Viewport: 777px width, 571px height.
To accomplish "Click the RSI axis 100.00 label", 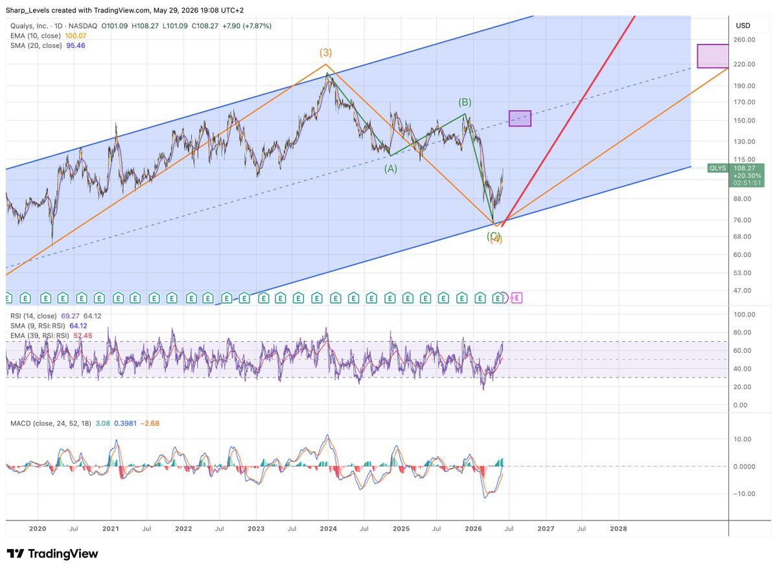I will pyautogui.click(x=745, y=315).
